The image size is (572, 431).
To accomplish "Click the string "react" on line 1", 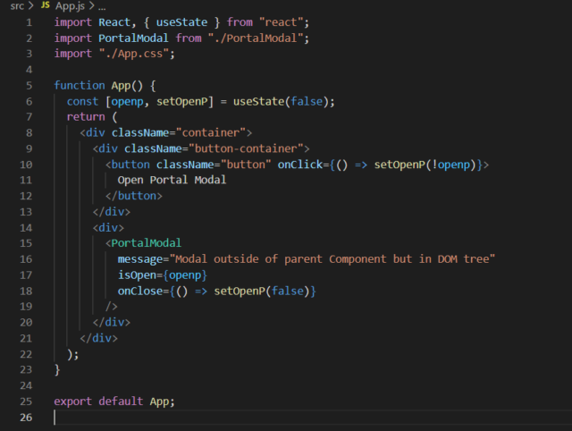I will coord(281,22).
